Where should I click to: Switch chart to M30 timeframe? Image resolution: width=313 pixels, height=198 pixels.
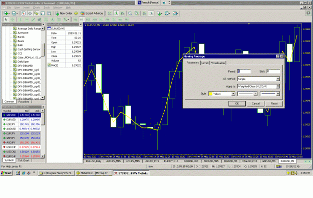(x=95, y=19)
